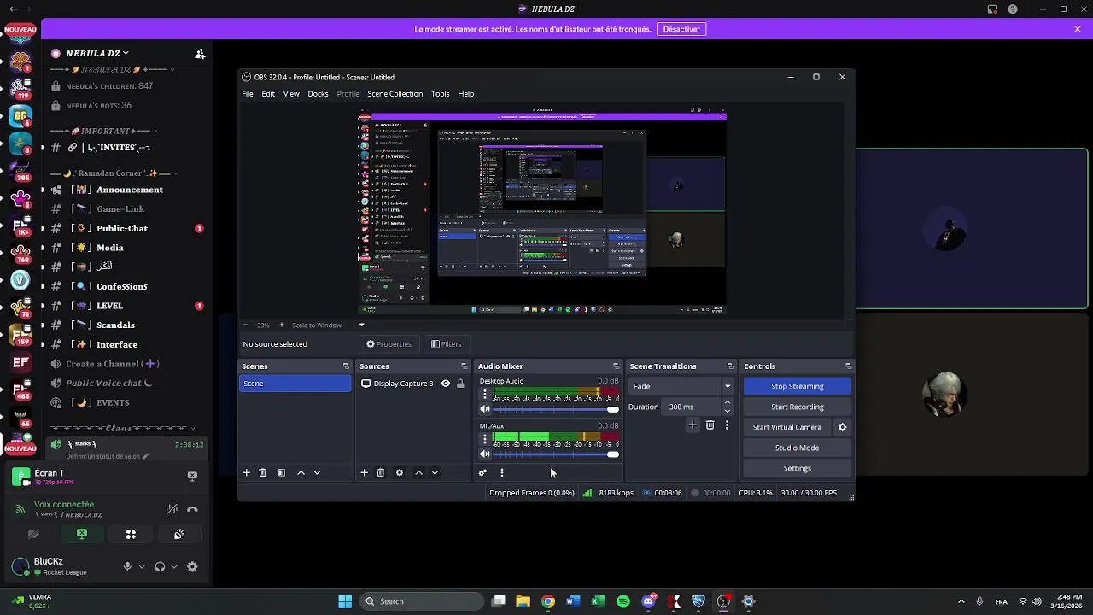Screen dimensions: 1093x615
Task: Open OBS File menu
Action: click(x=248, y=94)
